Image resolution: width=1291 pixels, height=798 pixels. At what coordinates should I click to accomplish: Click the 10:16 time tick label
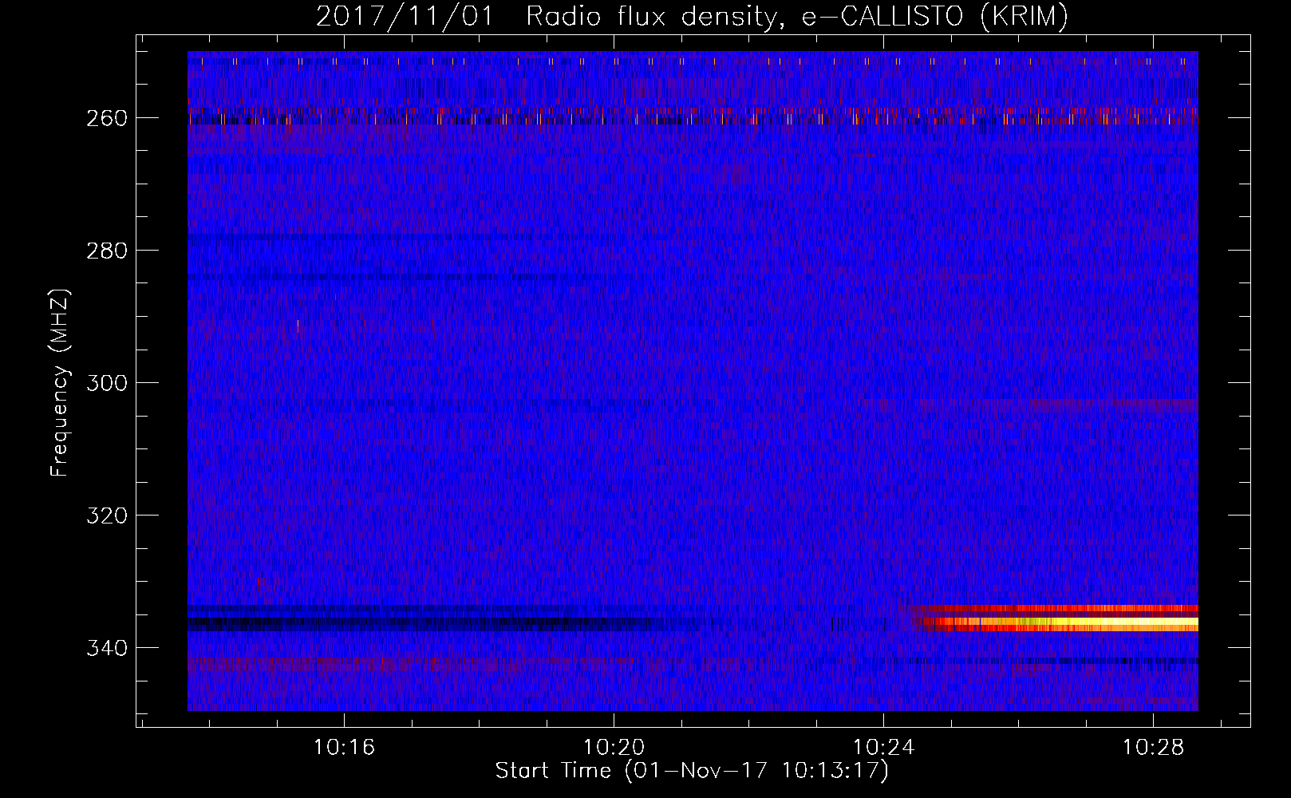click(x=344, y=748)
